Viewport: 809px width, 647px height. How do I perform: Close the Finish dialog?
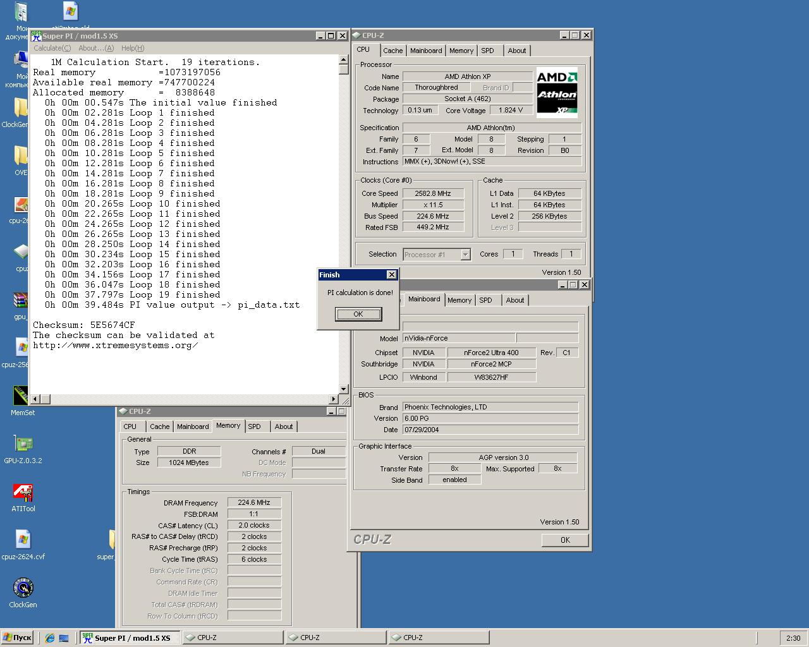[391, 274]
